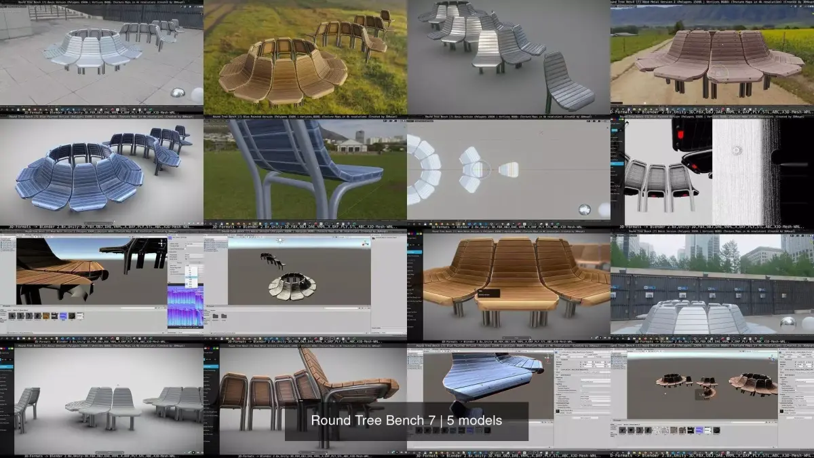Screen dimensions: 814x458
Task: Click the chrome sphere in the shipping containers render
Action: click(788, 323)
